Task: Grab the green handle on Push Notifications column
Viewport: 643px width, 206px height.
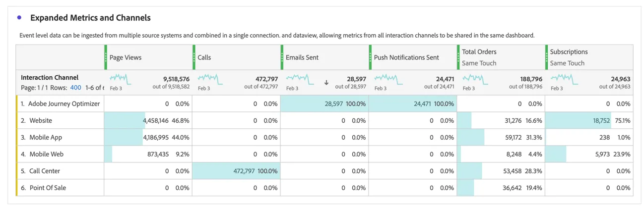Action: 370,57
